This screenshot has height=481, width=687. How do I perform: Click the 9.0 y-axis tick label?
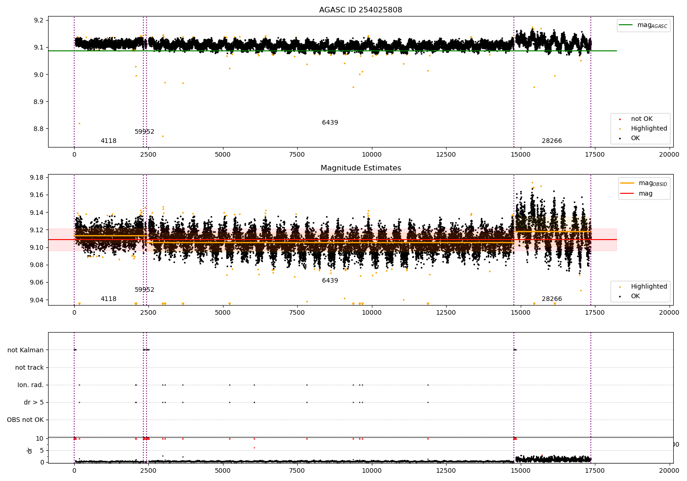pyautogui.click(x=38, y=75)
